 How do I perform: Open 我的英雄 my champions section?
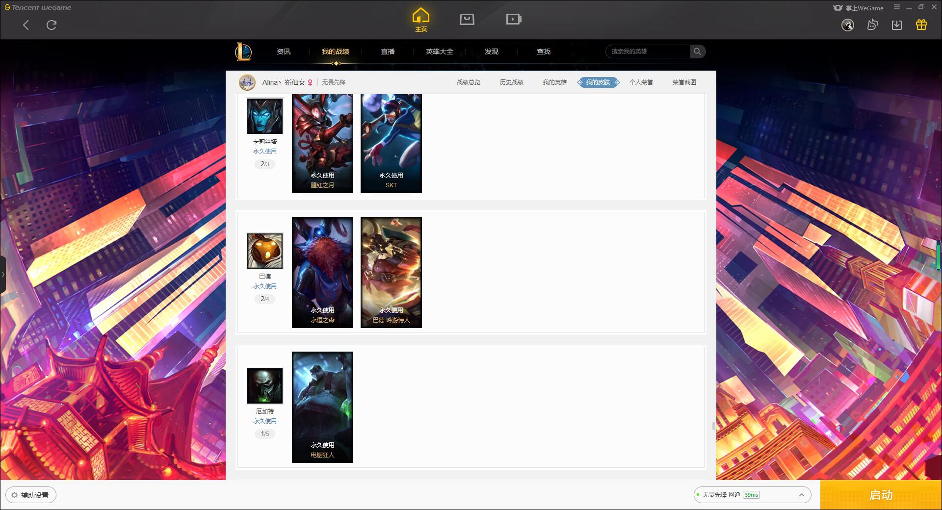tap(555, 82)
